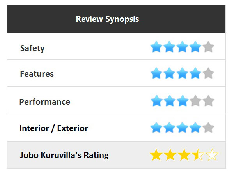Click the third gold star in reviewer rating
The image size is (234, 175).
click(x=184, y=155)
